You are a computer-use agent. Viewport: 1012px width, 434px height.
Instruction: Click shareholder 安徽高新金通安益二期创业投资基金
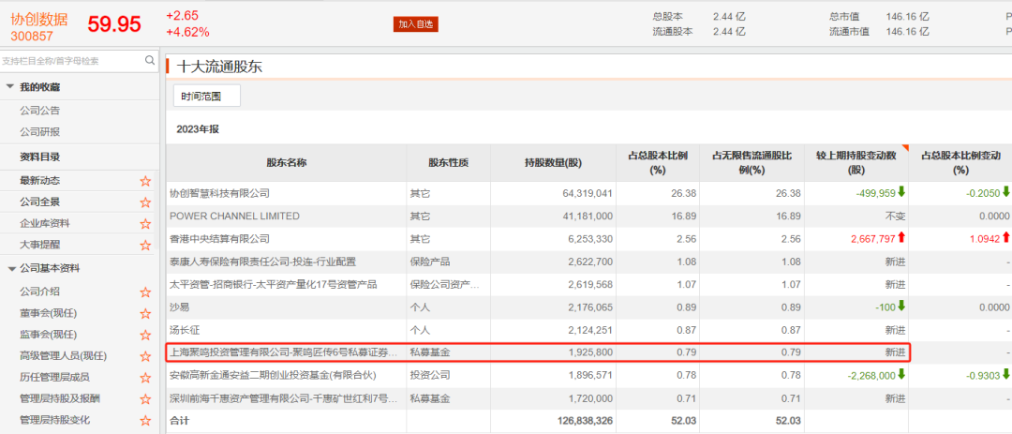pos(273,375)
